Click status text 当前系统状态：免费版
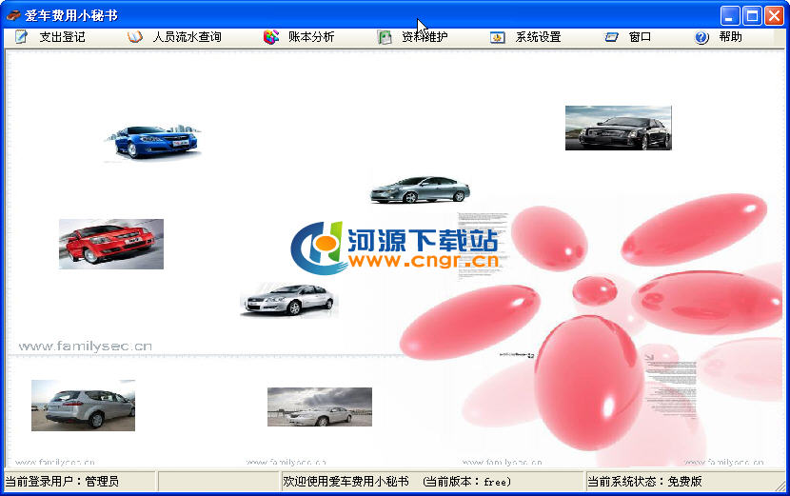The image size is (790, 496). point(644,482)
